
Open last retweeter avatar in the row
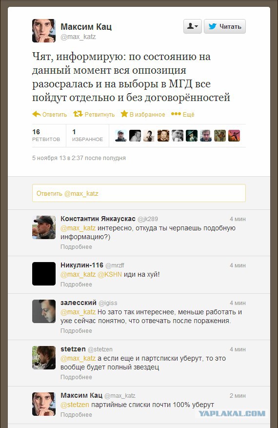234,136
